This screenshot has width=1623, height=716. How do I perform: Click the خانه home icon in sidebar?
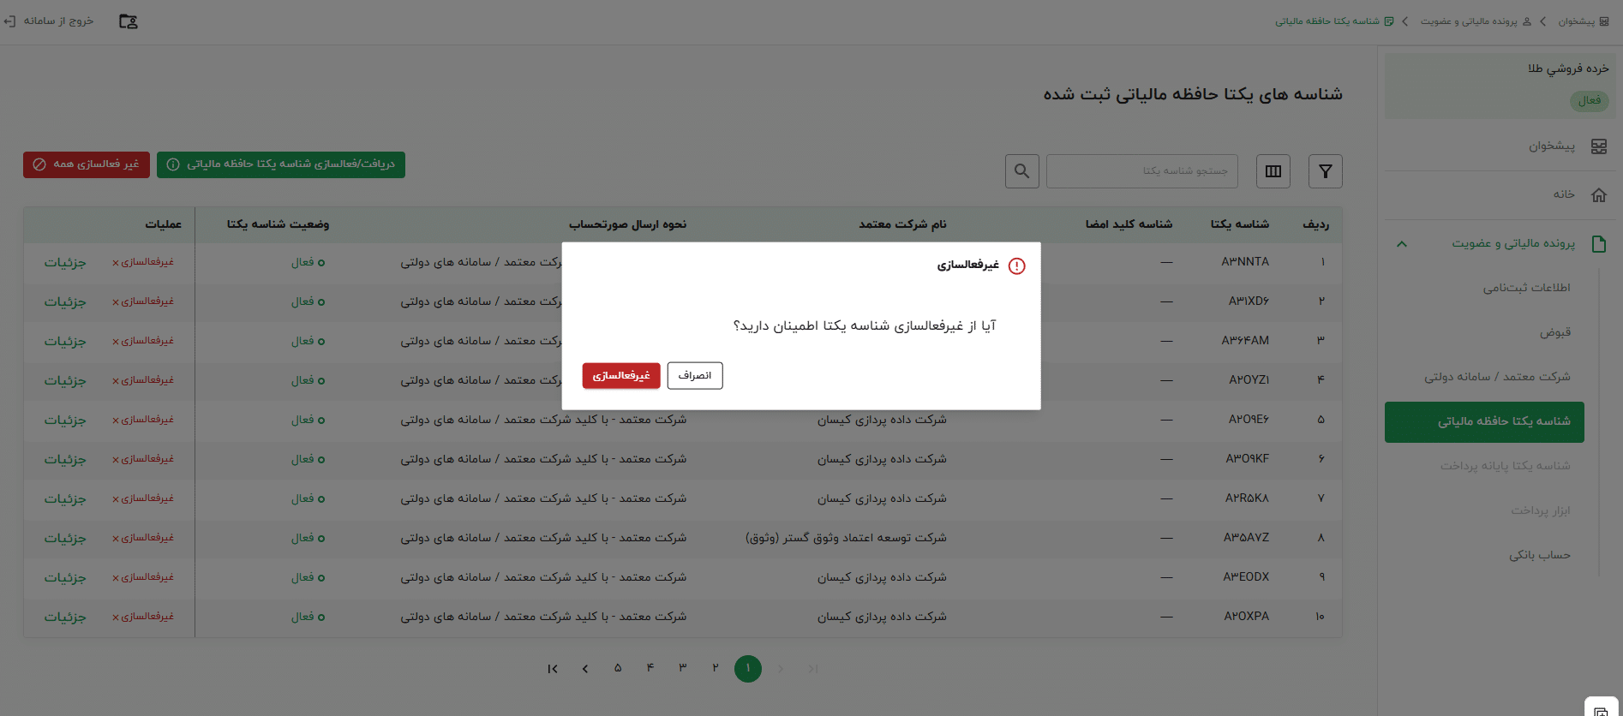coord(1598,195)
